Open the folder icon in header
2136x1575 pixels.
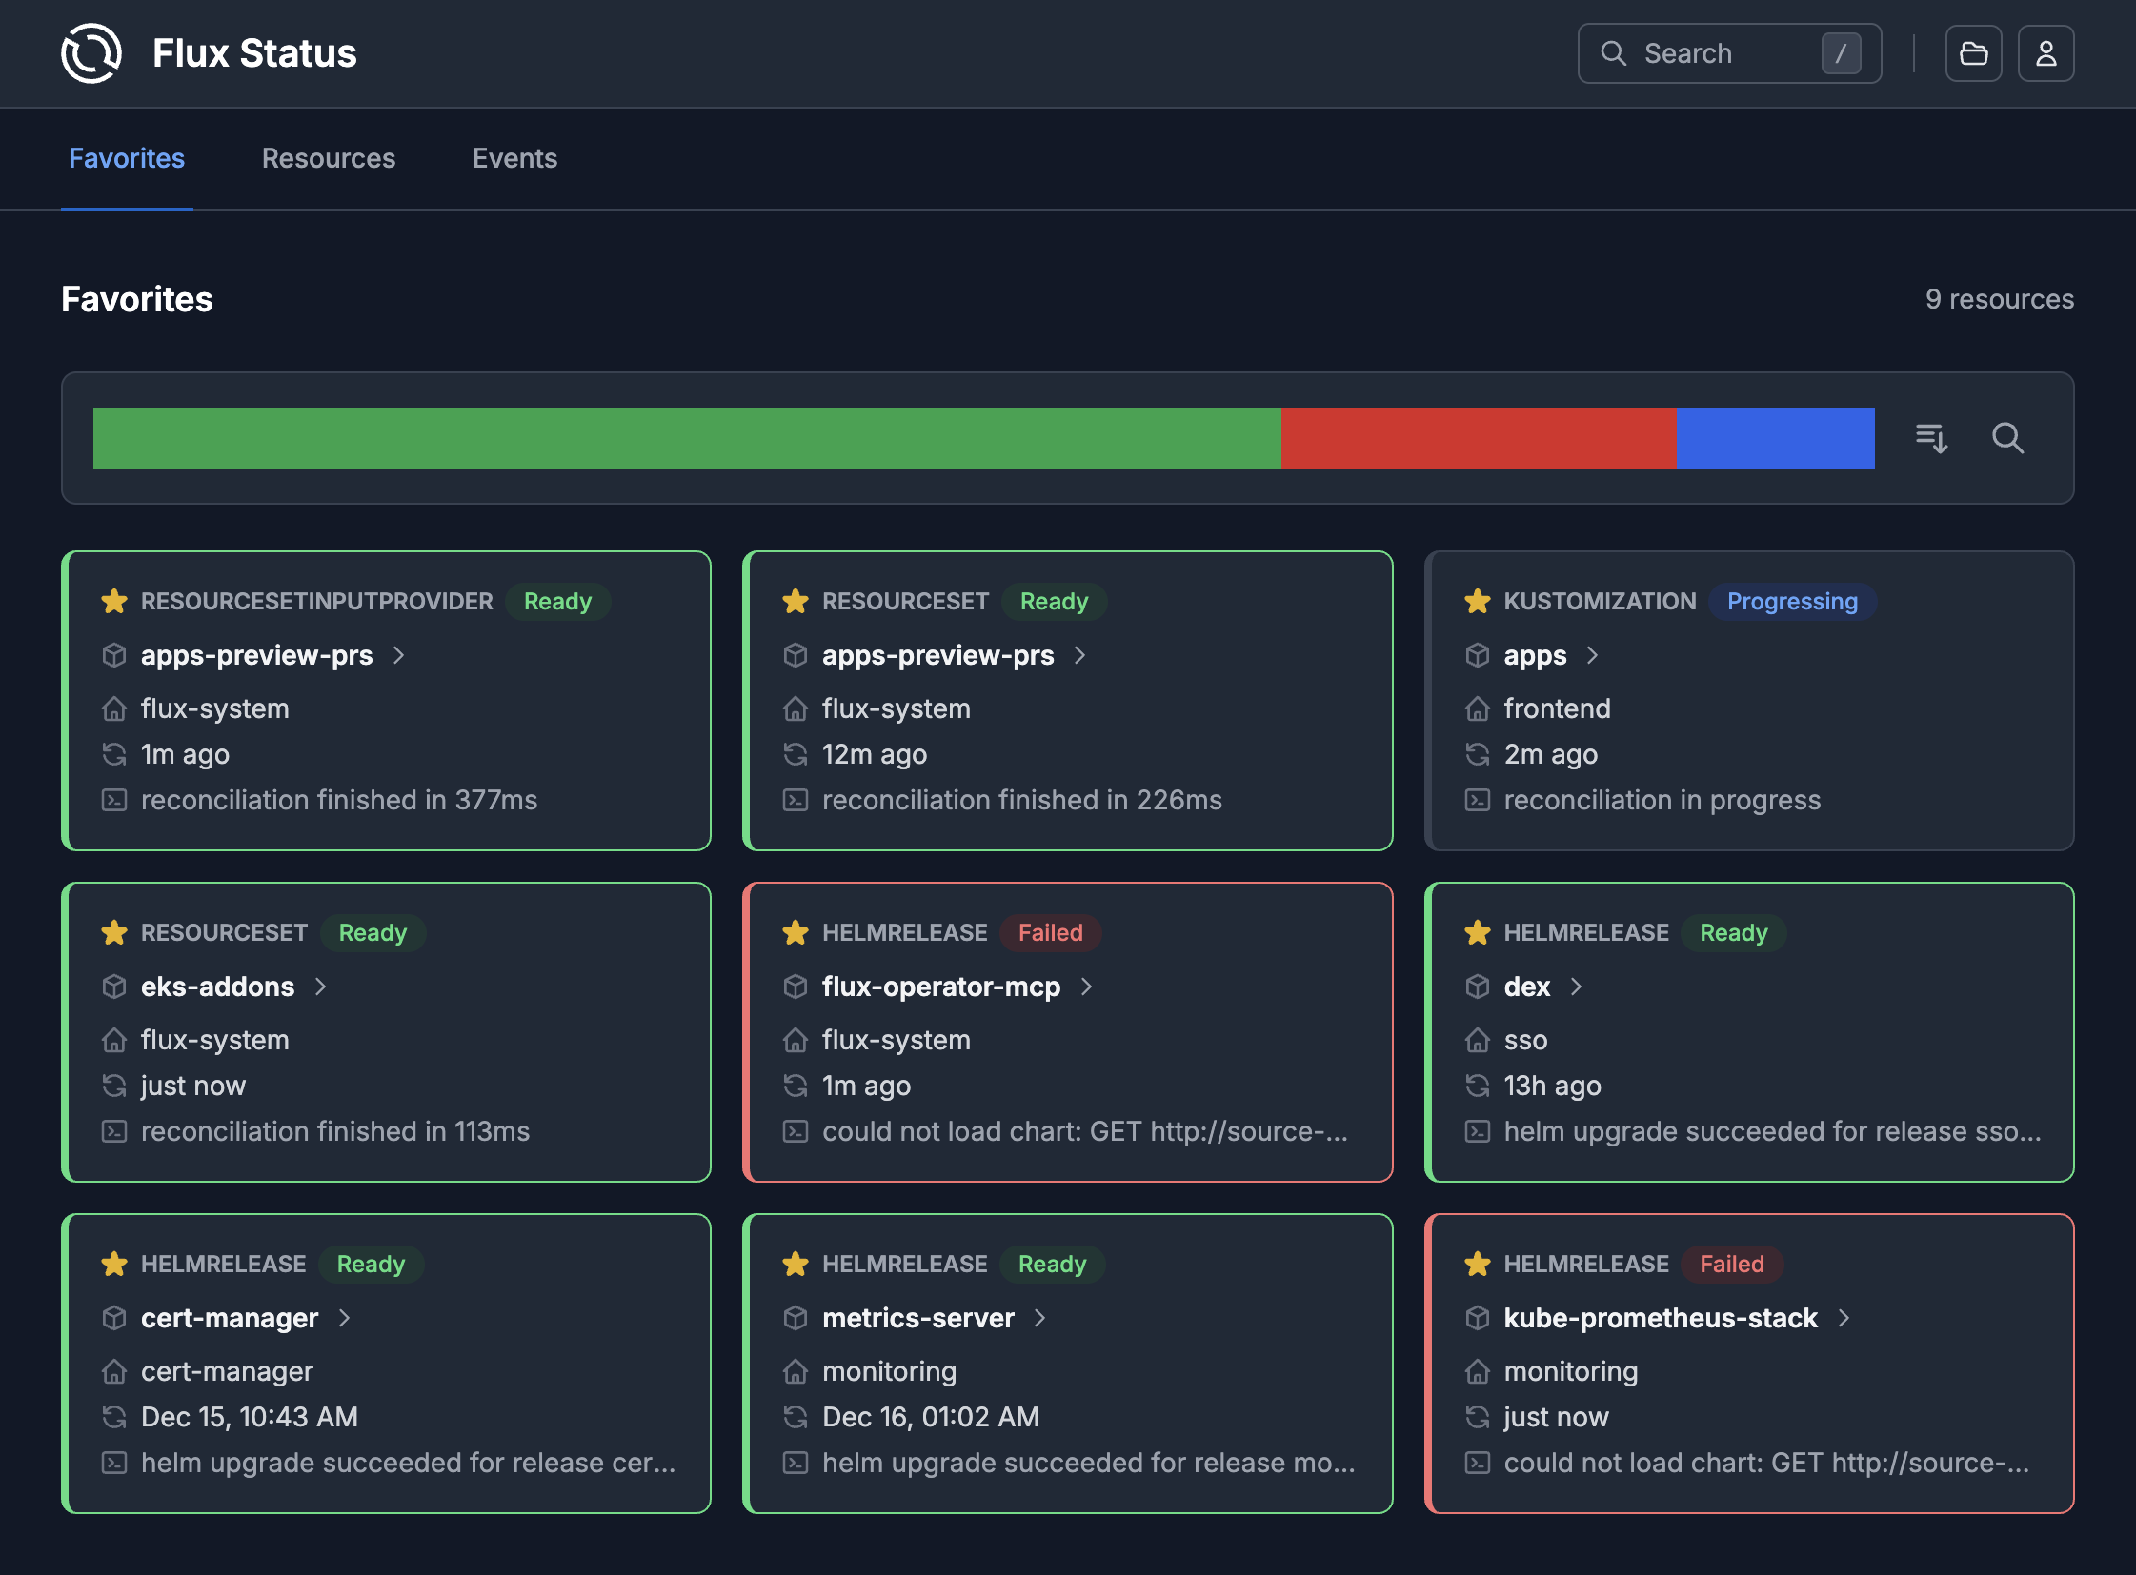(1973, 53)
